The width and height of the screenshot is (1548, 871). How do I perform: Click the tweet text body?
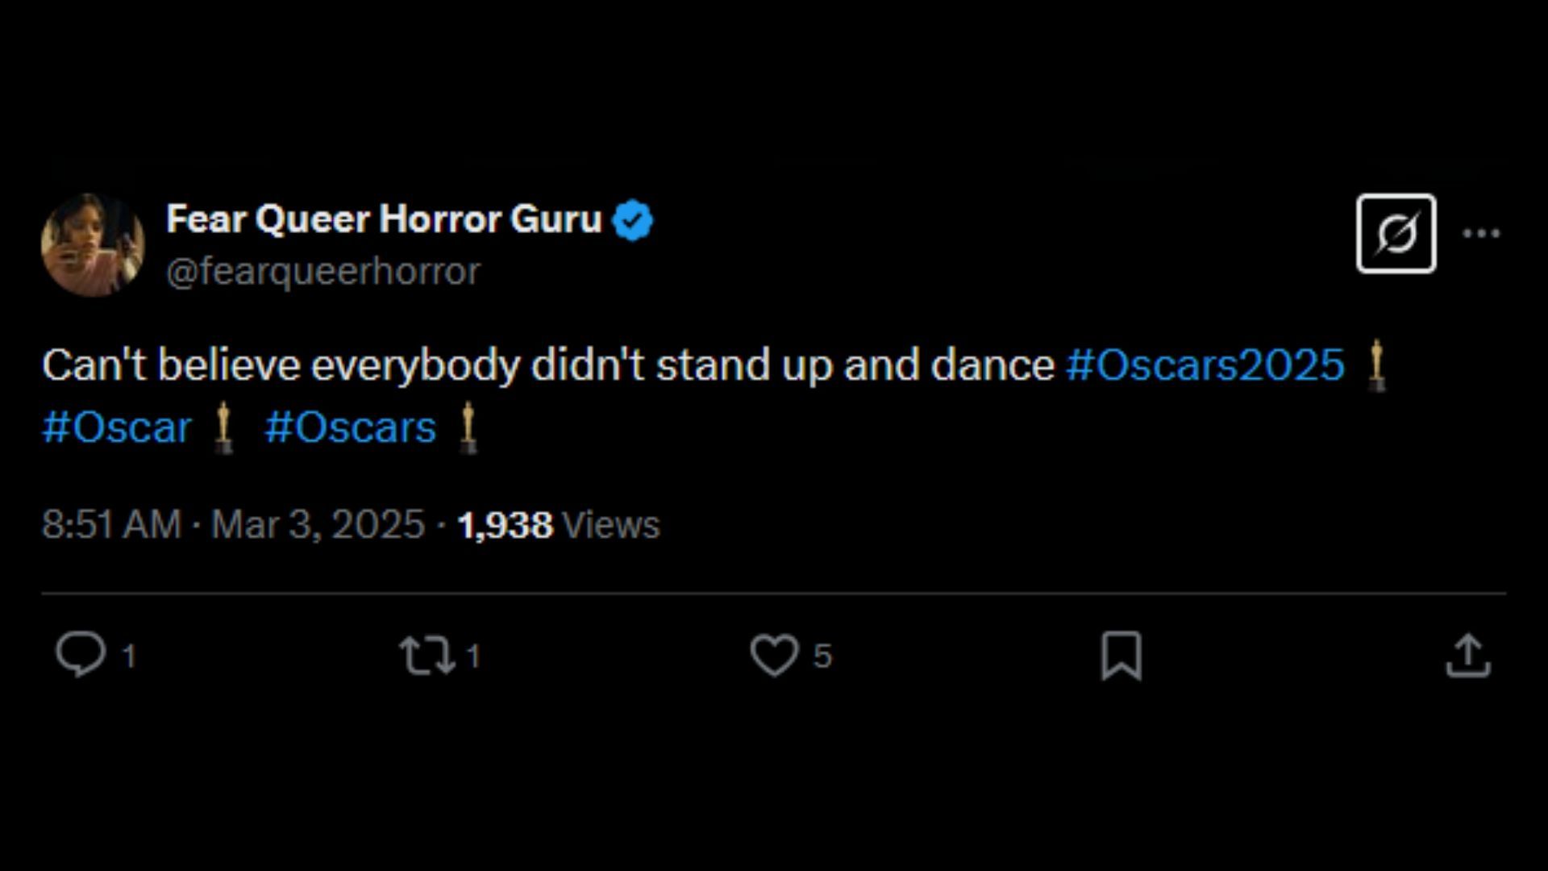(548, 365)
